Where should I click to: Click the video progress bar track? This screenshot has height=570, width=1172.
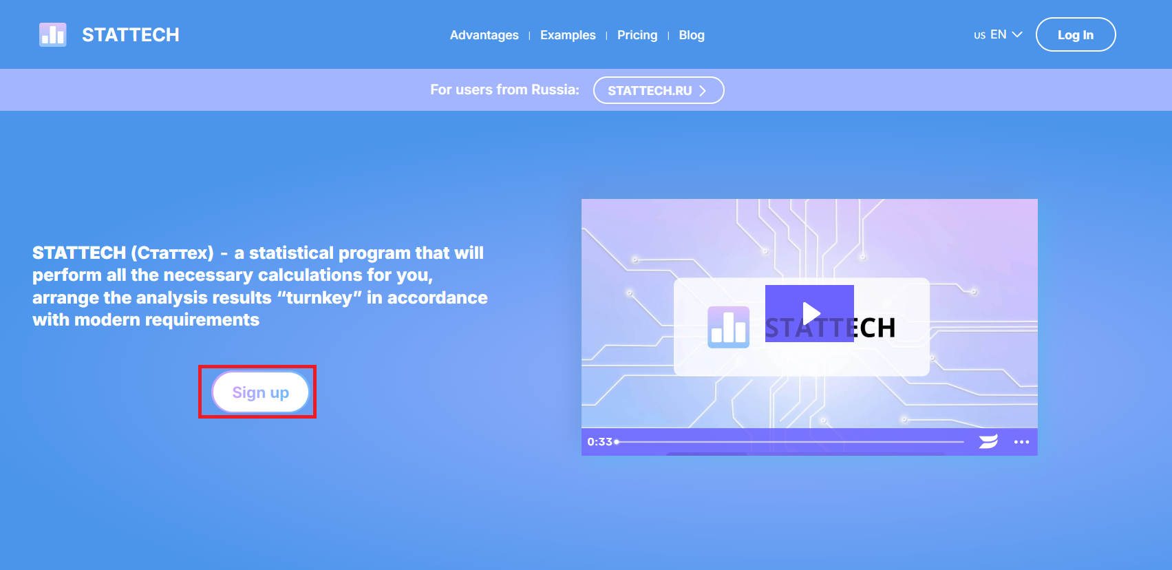tap(791, 442)
